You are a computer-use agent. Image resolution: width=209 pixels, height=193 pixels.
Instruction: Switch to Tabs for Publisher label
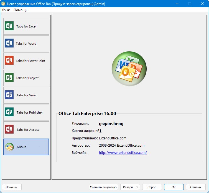point(30,112)
